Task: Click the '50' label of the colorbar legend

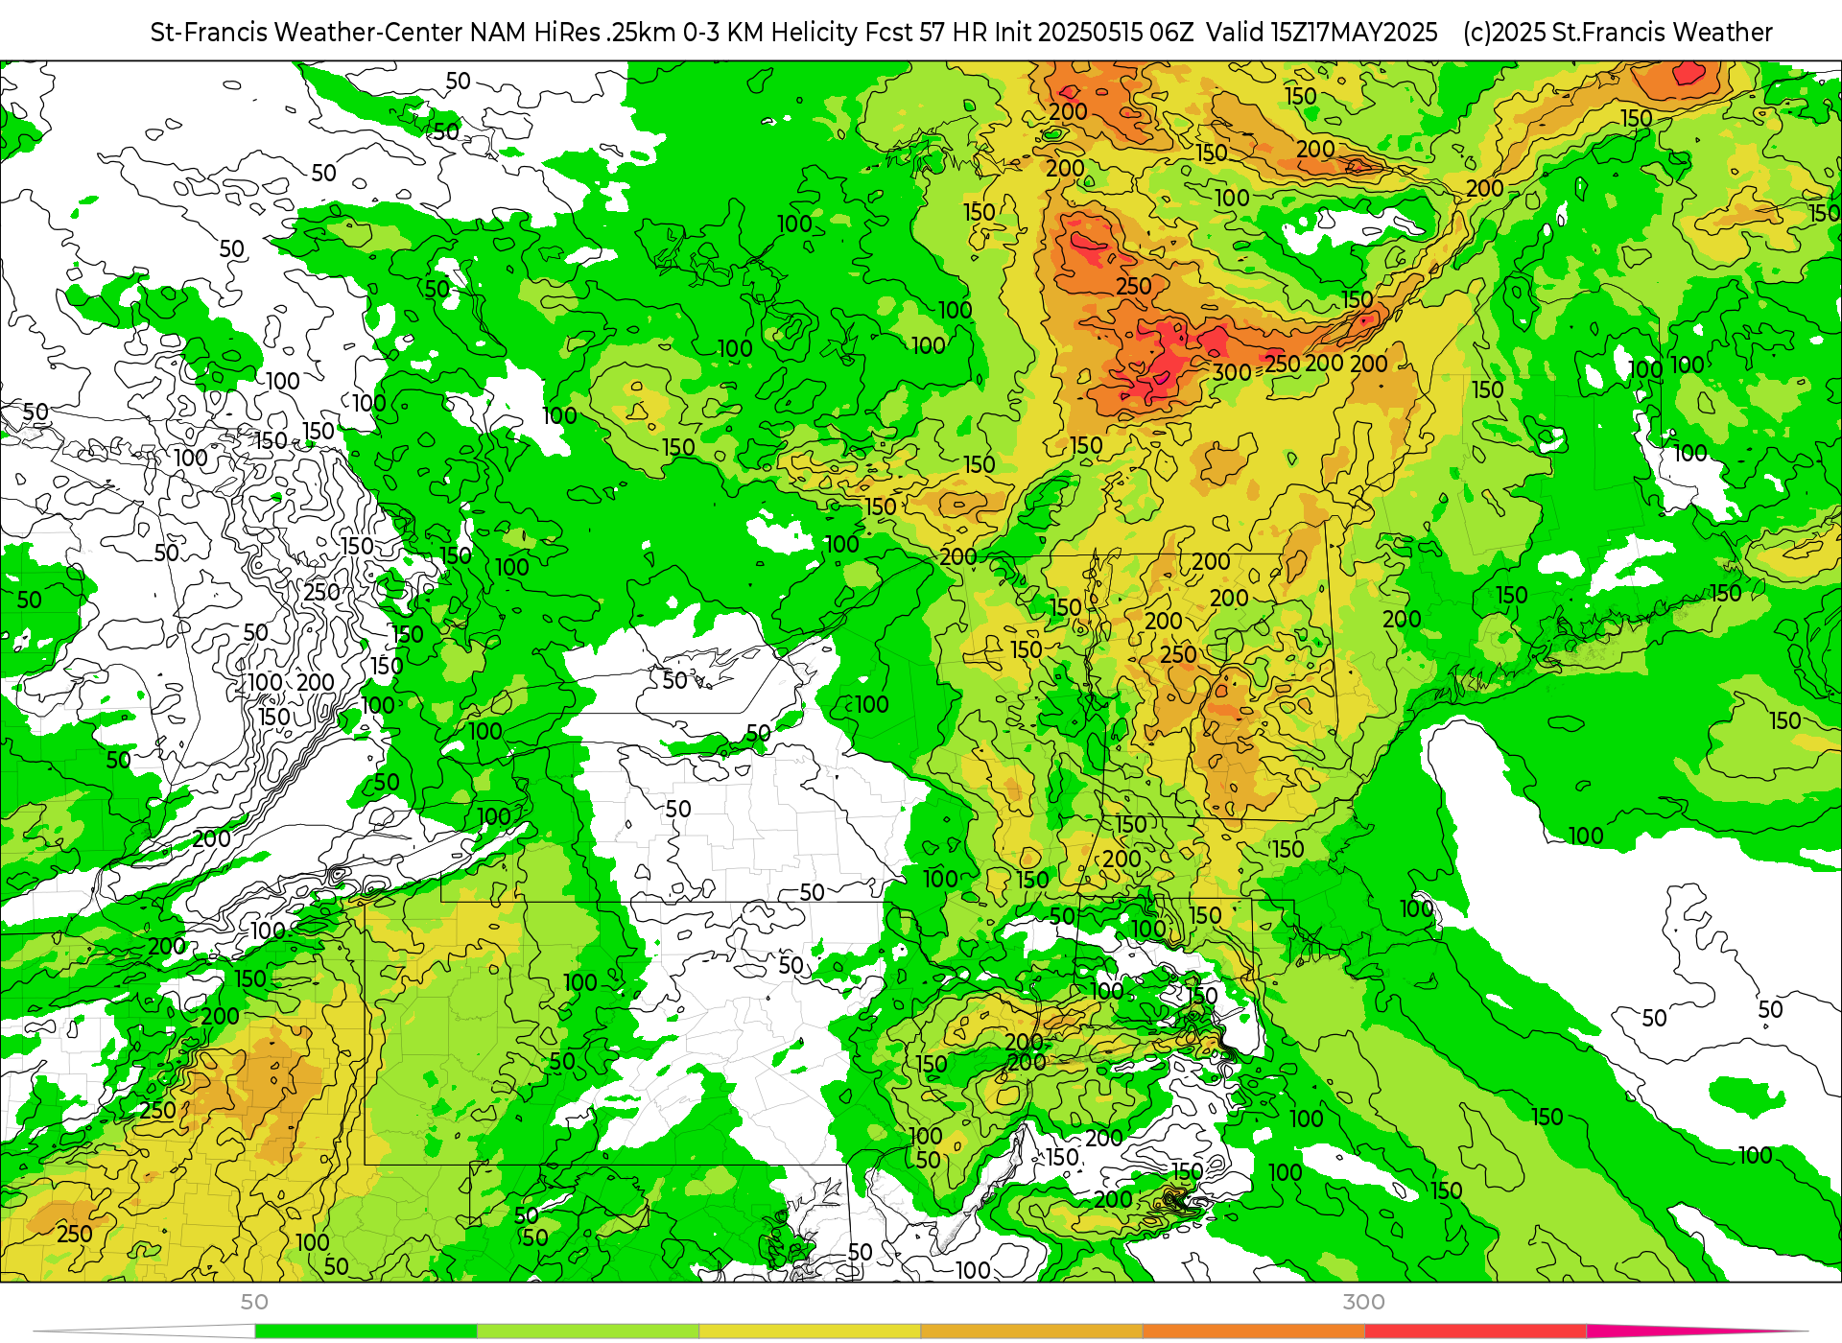Action: [x=254, y=1303]
